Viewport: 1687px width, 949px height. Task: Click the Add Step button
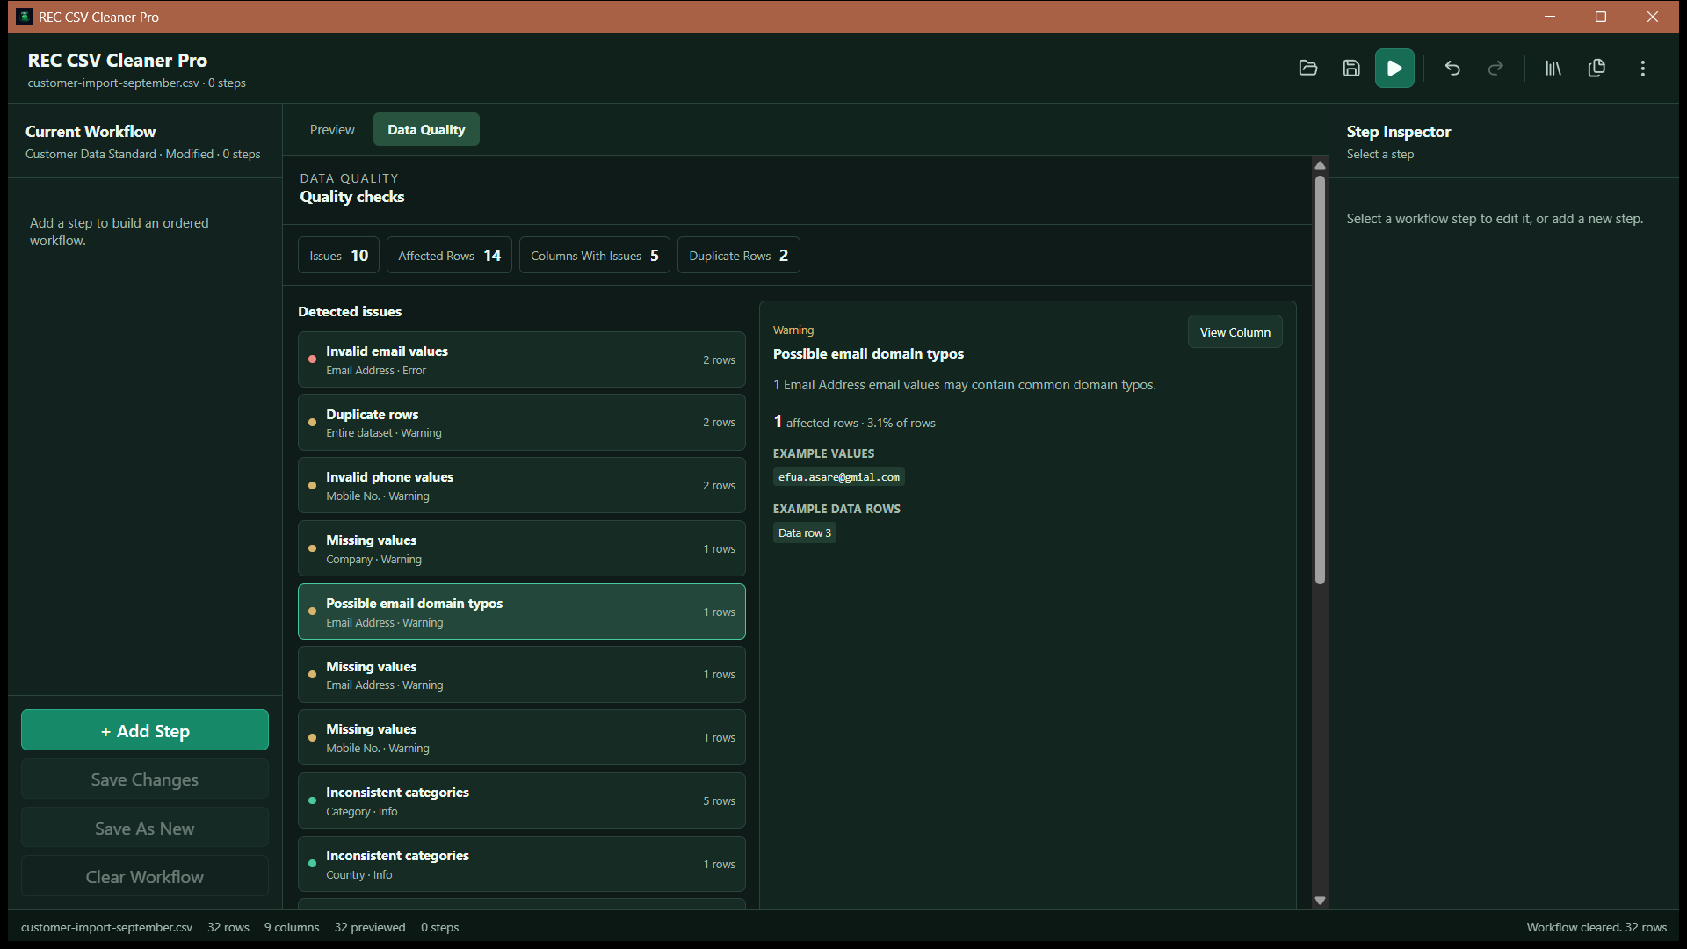pyautogui.click(x=145, y=730)
